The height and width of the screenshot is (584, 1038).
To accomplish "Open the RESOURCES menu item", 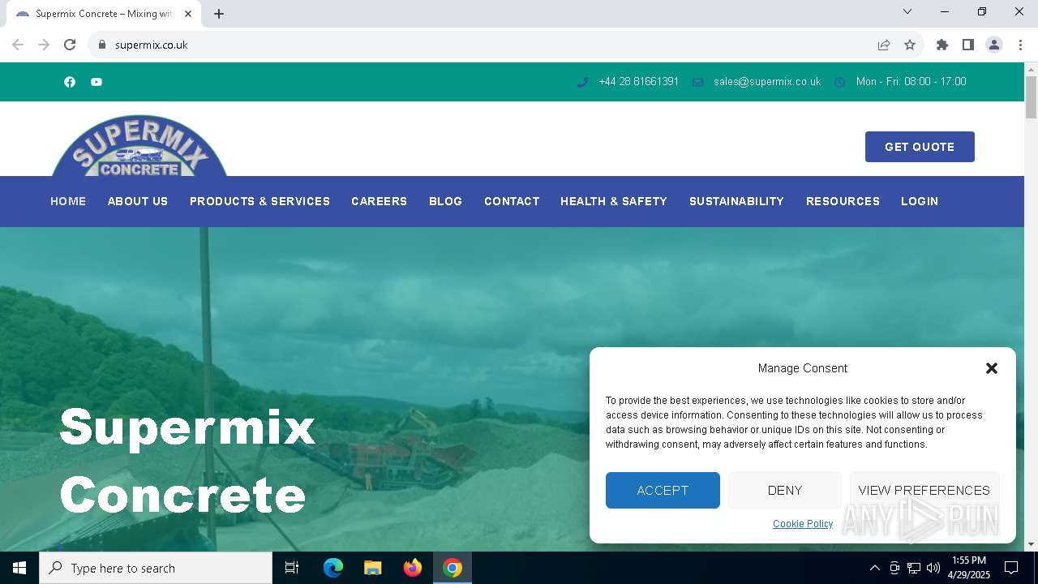I will [843, 201].
